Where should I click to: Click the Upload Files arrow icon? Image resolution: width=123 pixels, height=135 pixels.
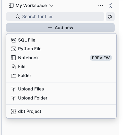(14, 89)
